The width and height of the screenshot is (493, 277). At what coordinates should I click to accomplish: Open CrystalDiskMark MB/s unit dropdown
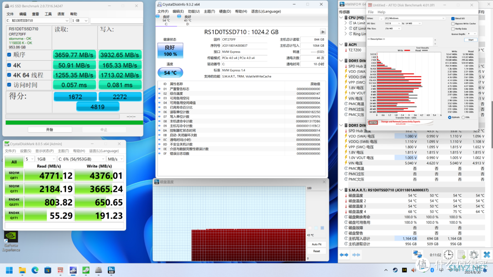pos(115,159)
